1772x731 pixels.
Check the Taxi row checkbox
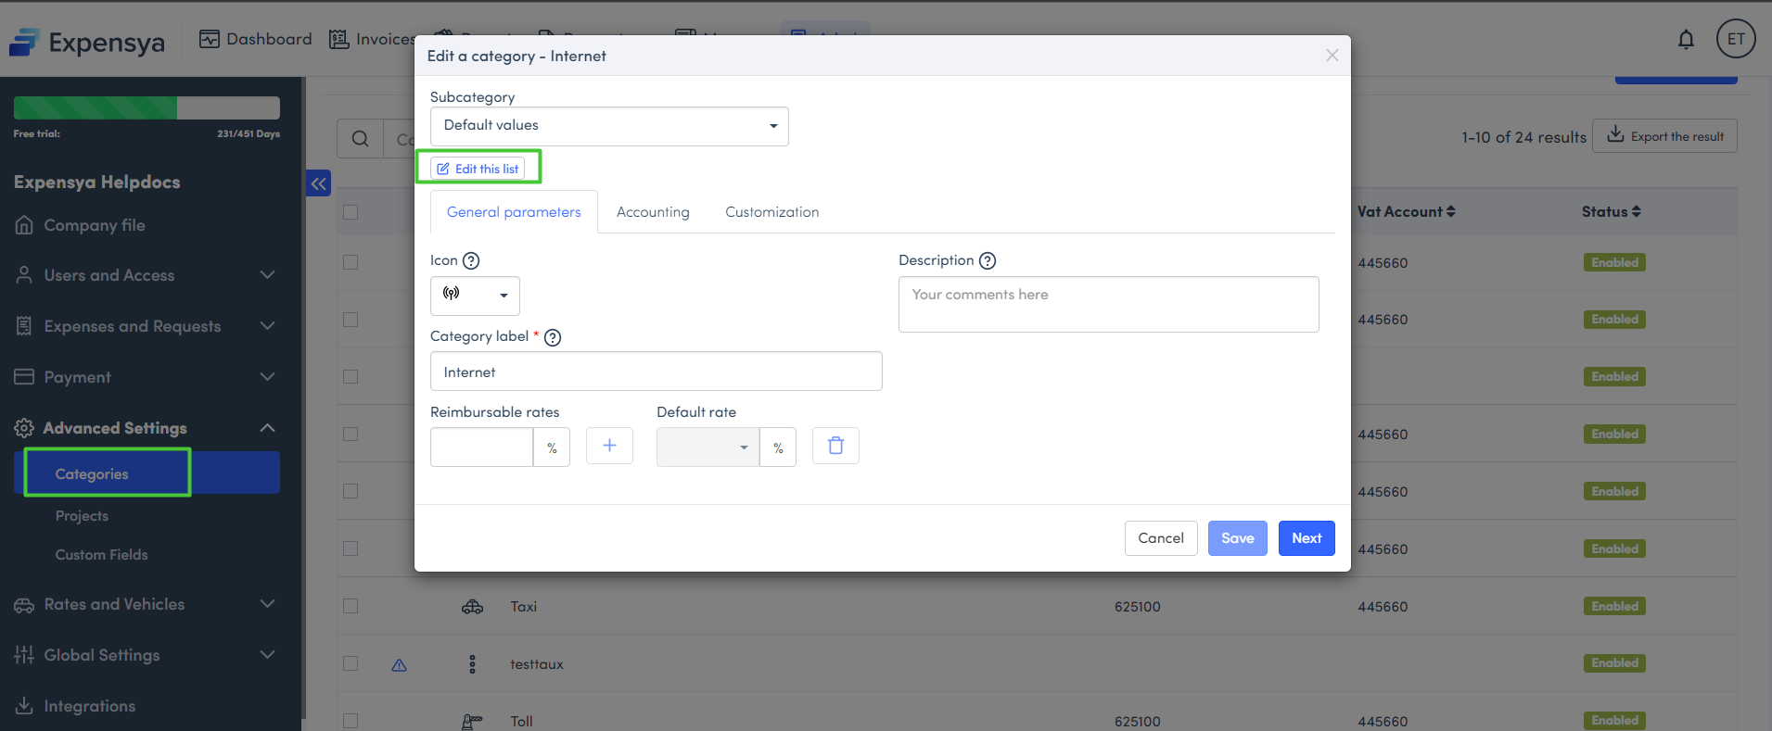tap(351, 606)
